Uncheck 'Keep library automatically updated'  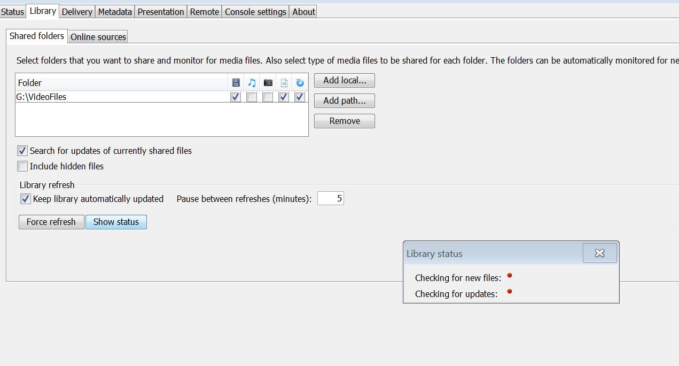[26, 199]
